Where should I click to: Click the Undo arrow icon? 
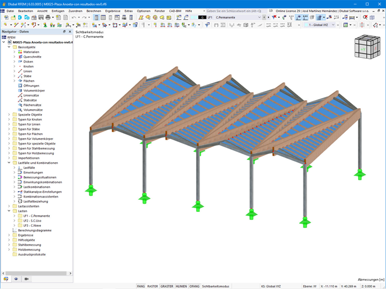click(x=74, y=18)
